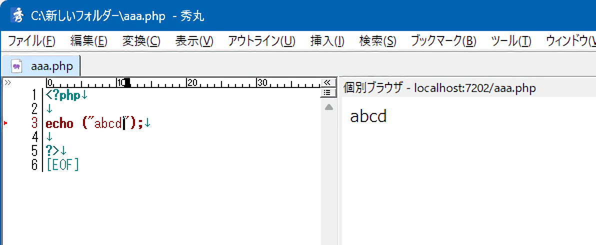
Task: Open the 挿入(I) menu
Action: (327, 41)
